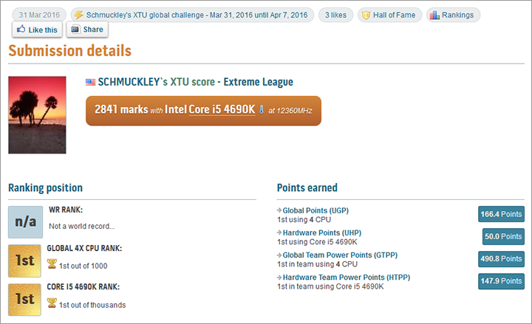Click the 166.4 Points badge
Screen dimensions: 532x324
[501, 214]
